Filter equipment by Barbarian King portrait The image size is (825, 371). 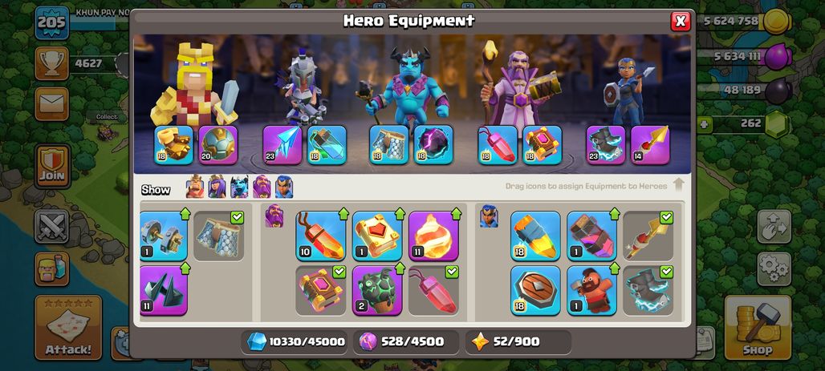[195, 187]
